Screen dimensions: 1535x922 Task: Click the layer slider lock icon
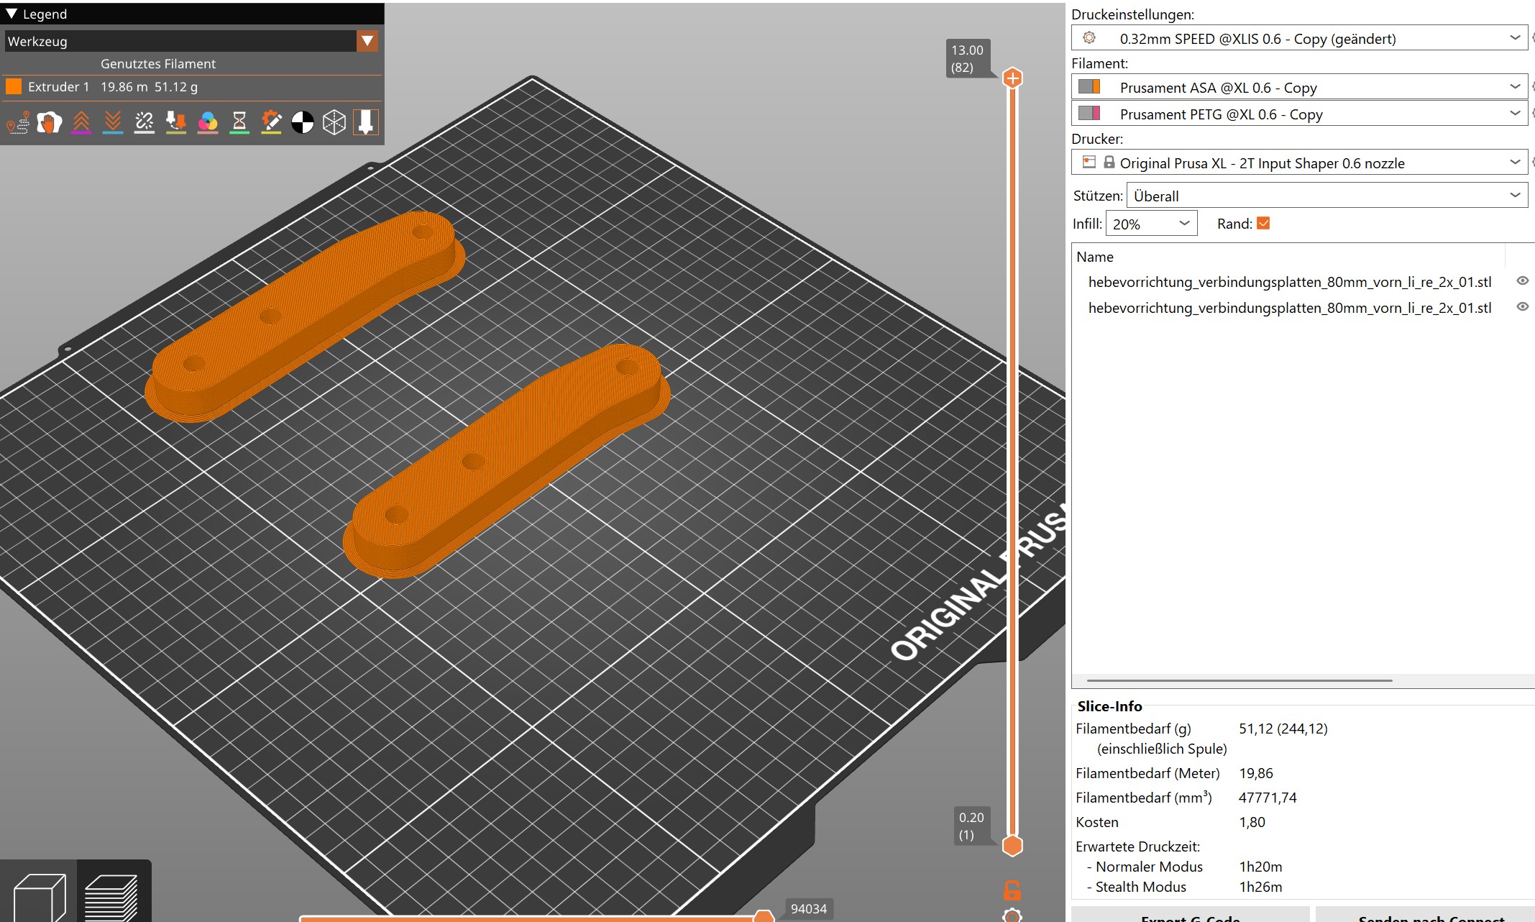[x=1012, y=890]
